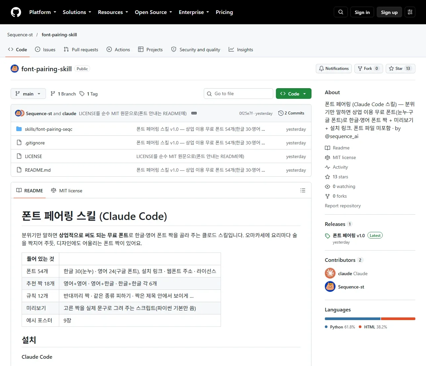Click the Pricing link
The width and height of the screenshot is (426, 366).
(224, 12)
